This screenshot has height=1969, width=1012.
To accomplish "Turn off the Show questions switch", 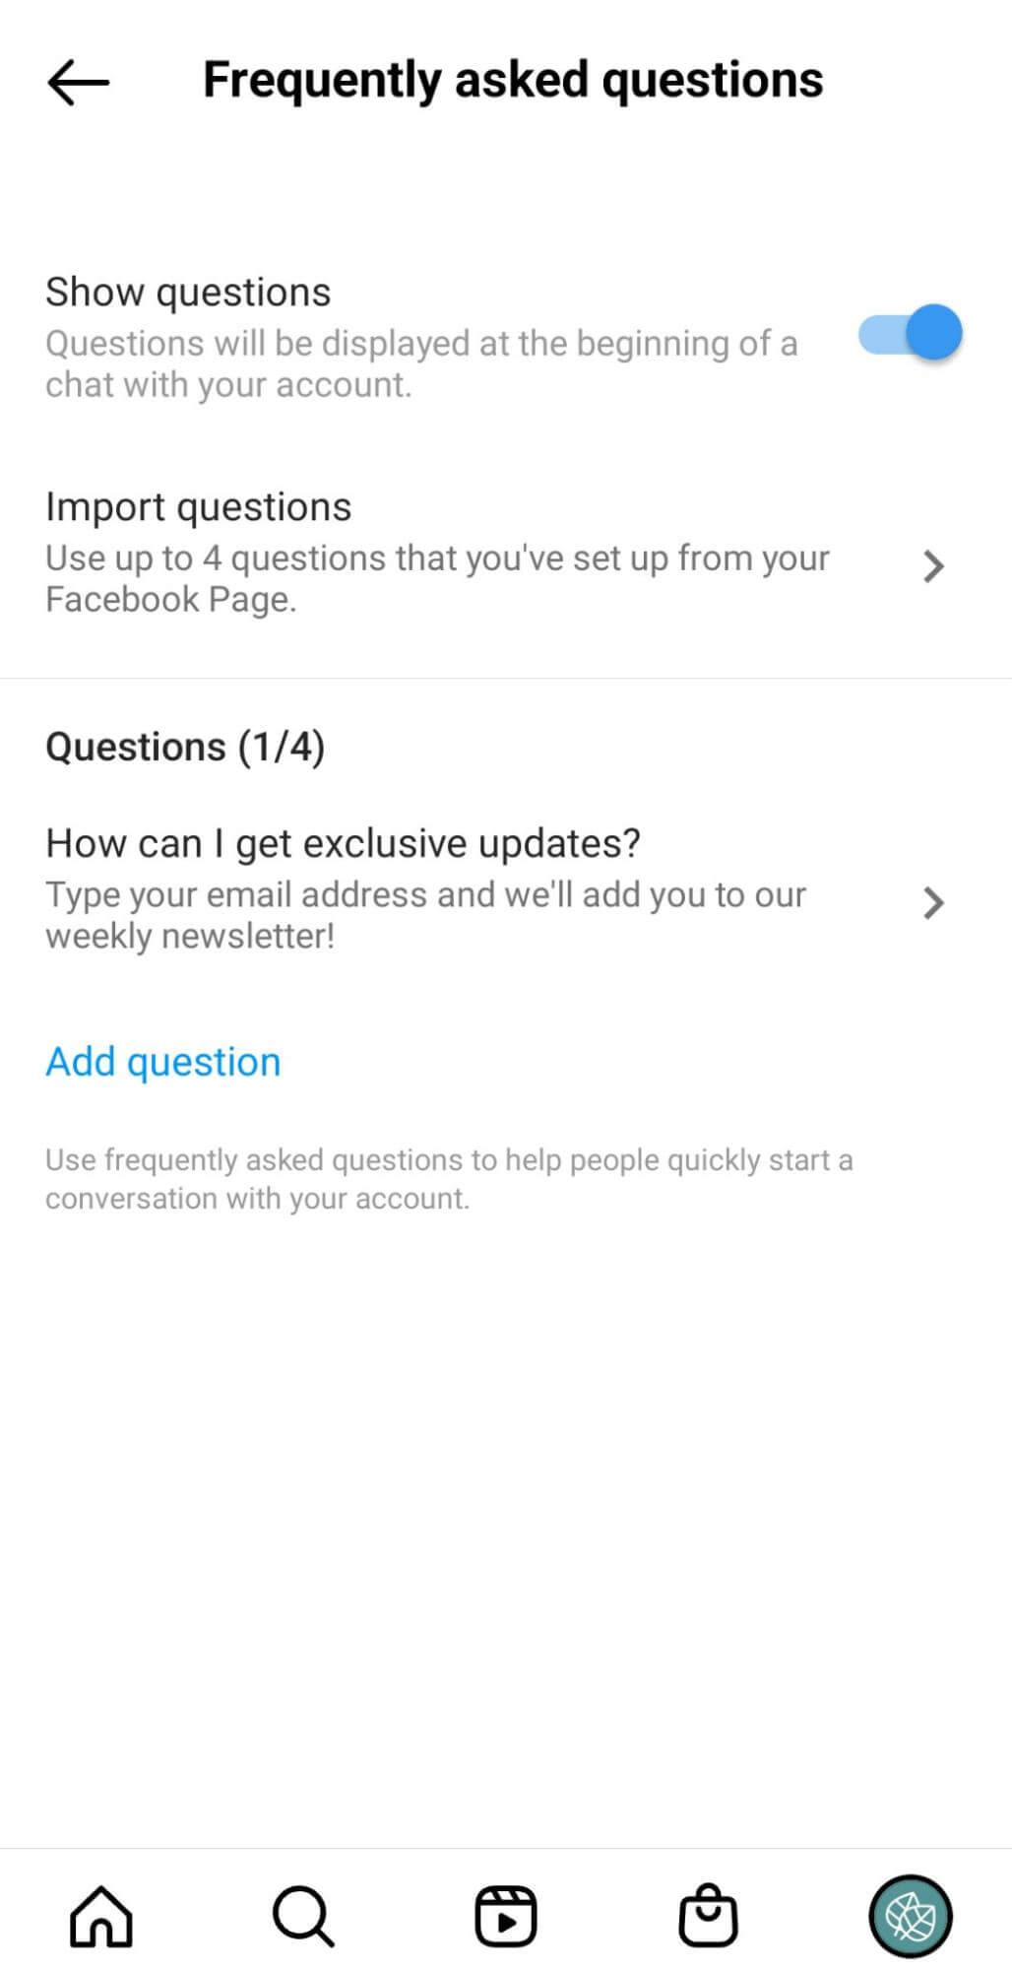I will (910, 332).
